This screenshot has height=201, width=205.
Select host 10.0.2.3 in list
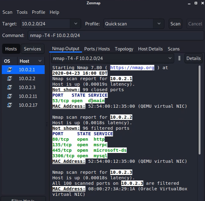(23, 87)
